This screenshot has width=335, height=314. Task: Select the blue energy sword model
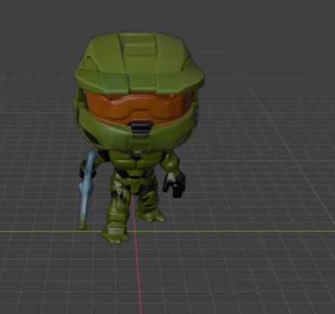(86, 191)
